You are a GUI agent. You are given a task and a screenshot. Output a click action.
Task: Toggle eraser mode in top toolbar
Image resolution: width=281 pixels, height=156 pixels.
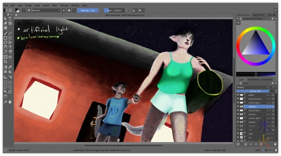pos(64,11)
